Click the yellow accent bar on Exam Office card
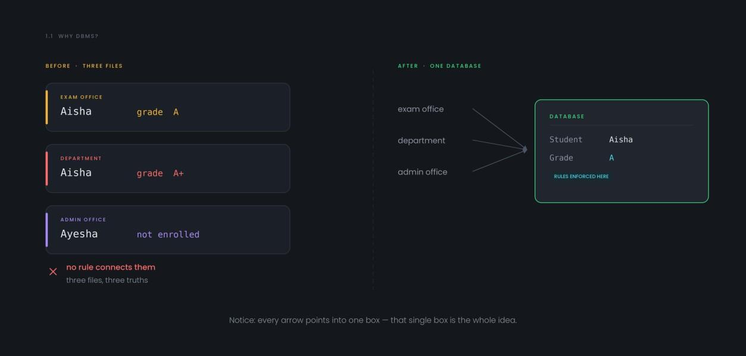Screen dimensions: 746x356 coord(46,107)
